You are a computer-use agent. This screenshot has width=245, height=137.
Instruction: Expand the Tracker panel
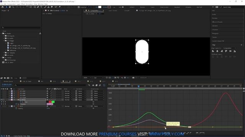pos(214,37)
